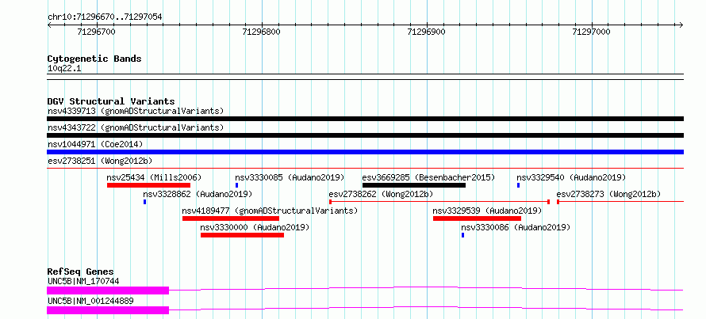Select the blue bar under nsv1044971
706x319 pixels.
[x=365, y=152]
